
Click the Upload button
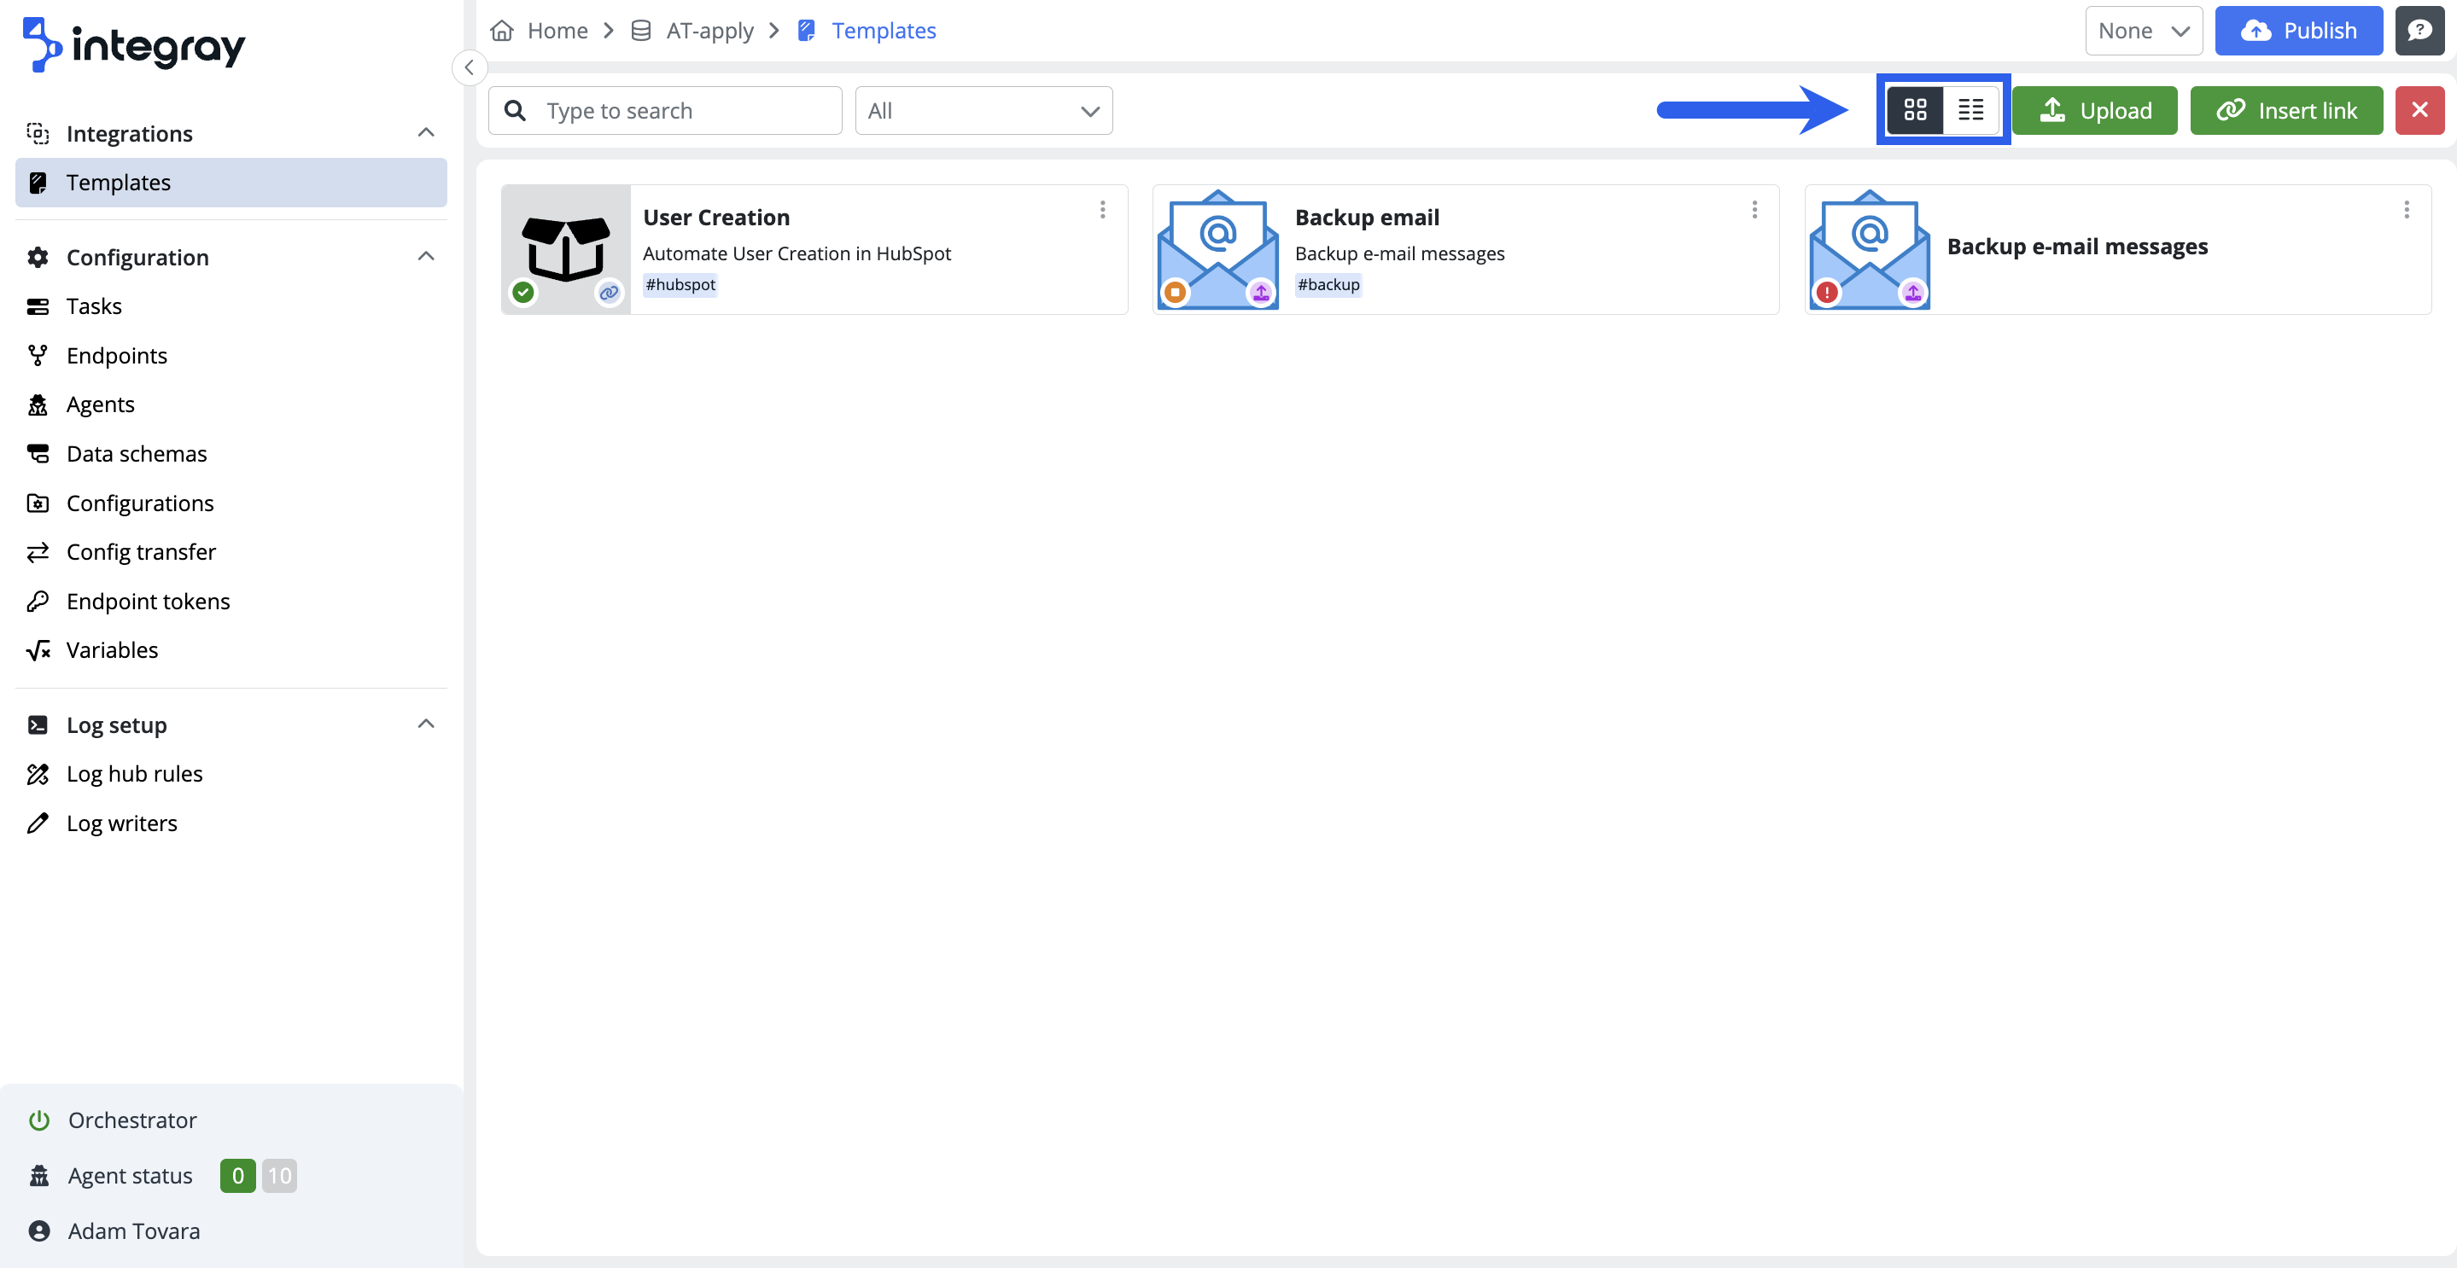[x=2094, y=111]
